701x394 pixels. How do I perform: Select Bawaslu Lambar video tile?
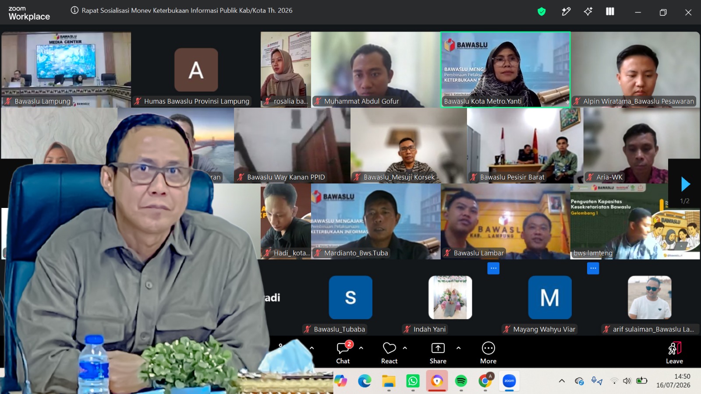click(x=505, y=221)
